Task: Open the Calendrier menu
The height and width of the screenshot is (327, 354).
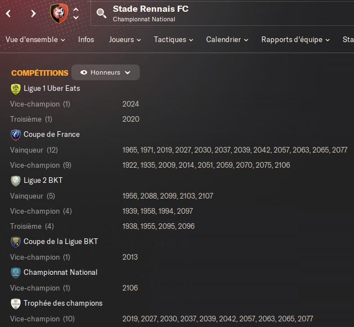Action: tap(227, 40)
